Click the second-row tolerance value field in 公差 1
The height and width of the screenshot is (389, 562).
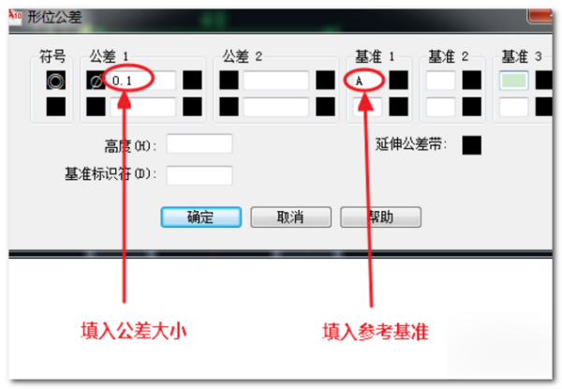143,107
